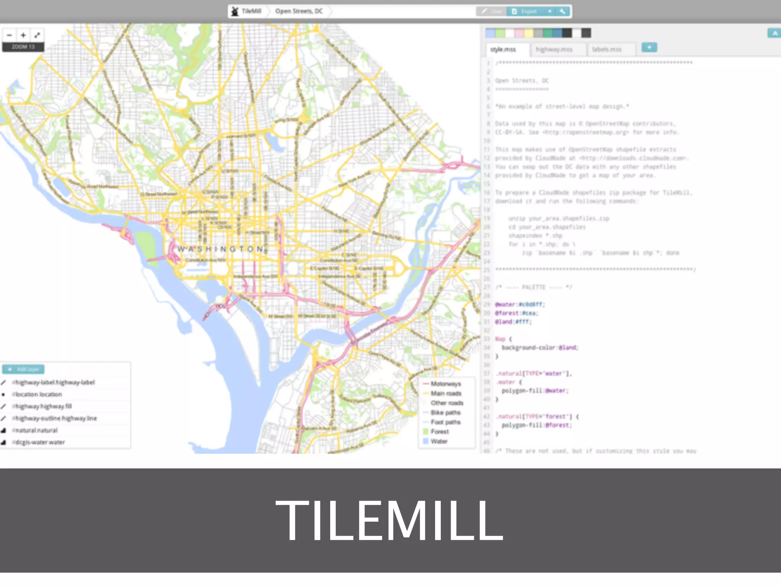Zoom in the map with plus button
The image size is (781, 586).
point(23,35)
